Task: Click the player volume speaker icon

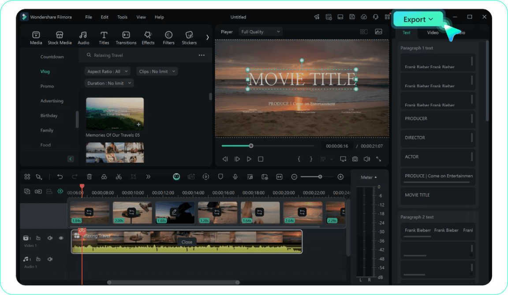Action: pyautogui.click(x=367, y=159)
